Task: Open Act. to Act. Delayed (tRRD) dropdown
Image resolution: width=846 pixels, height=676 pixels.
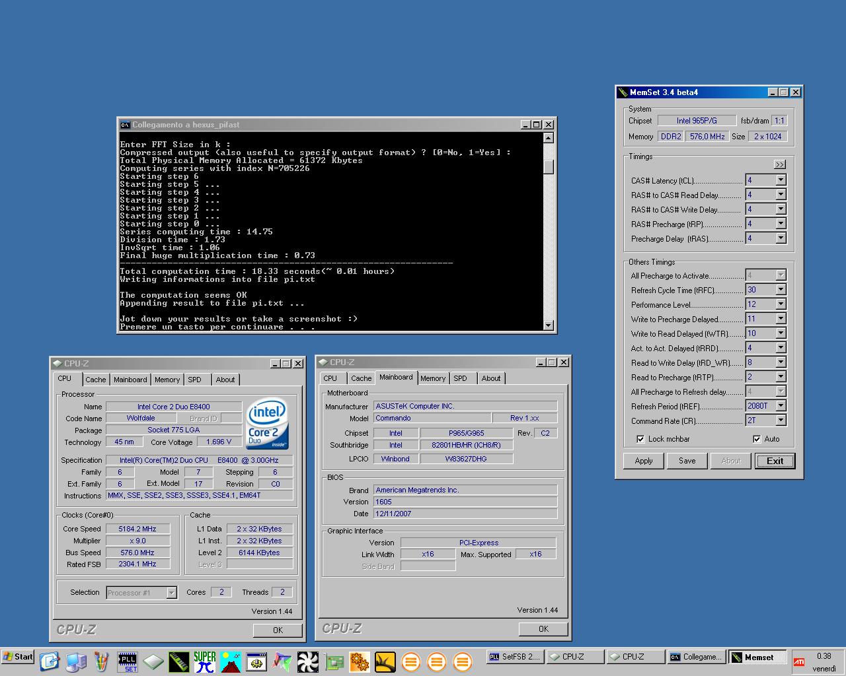Action: (781, 348)
